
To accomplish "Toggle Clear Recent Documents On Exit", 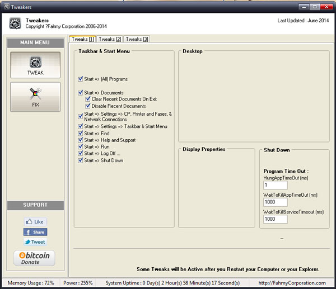I will (x=88, y=100).
